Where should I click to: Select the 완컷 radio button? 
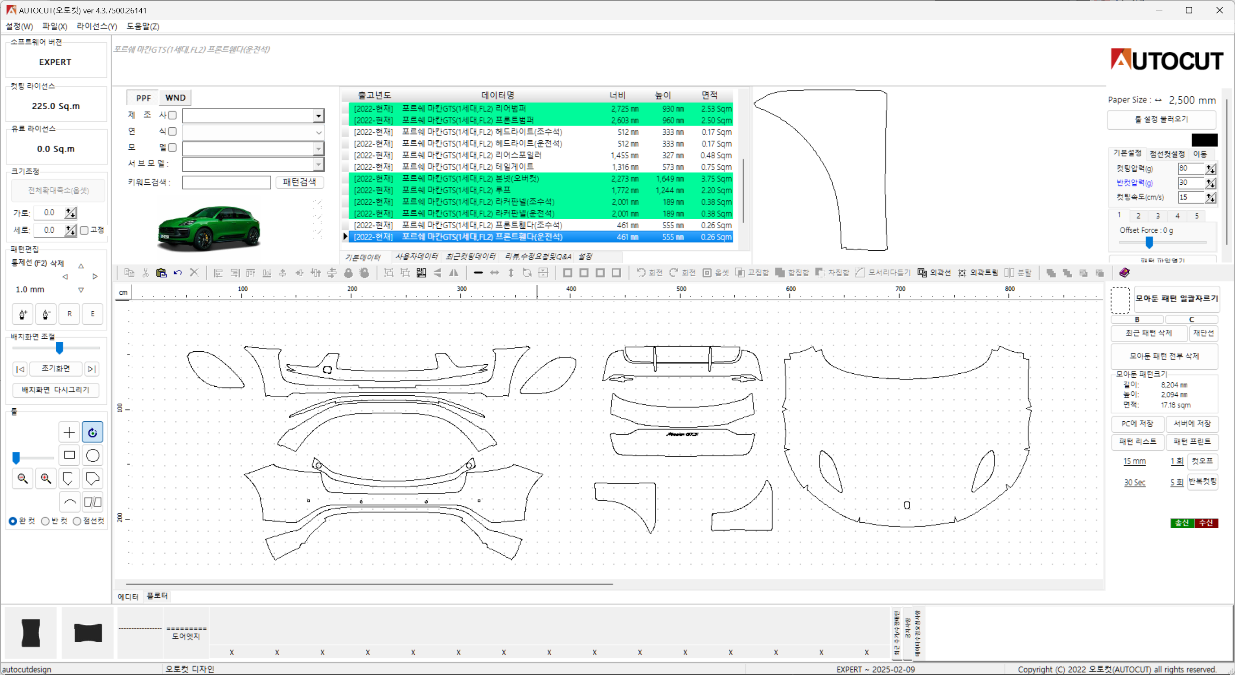click(13, 521)
